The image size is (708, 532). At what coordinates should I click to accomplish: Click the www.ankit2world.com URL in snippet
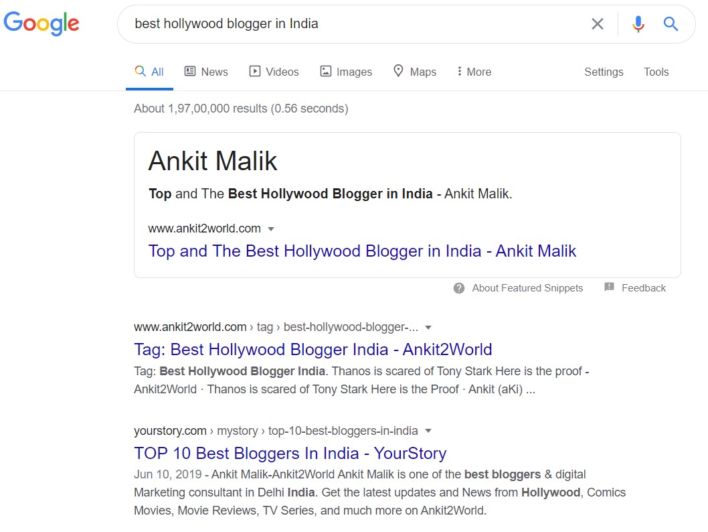coord(205,228)
